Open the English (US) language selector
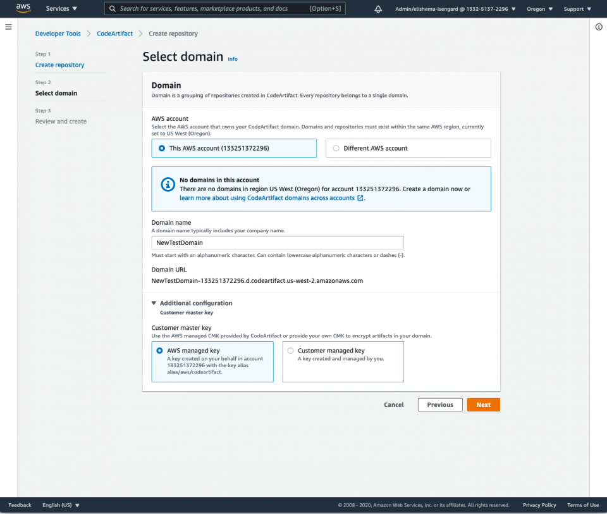Viewport: 607px width, 514px height. pos(61,505)
